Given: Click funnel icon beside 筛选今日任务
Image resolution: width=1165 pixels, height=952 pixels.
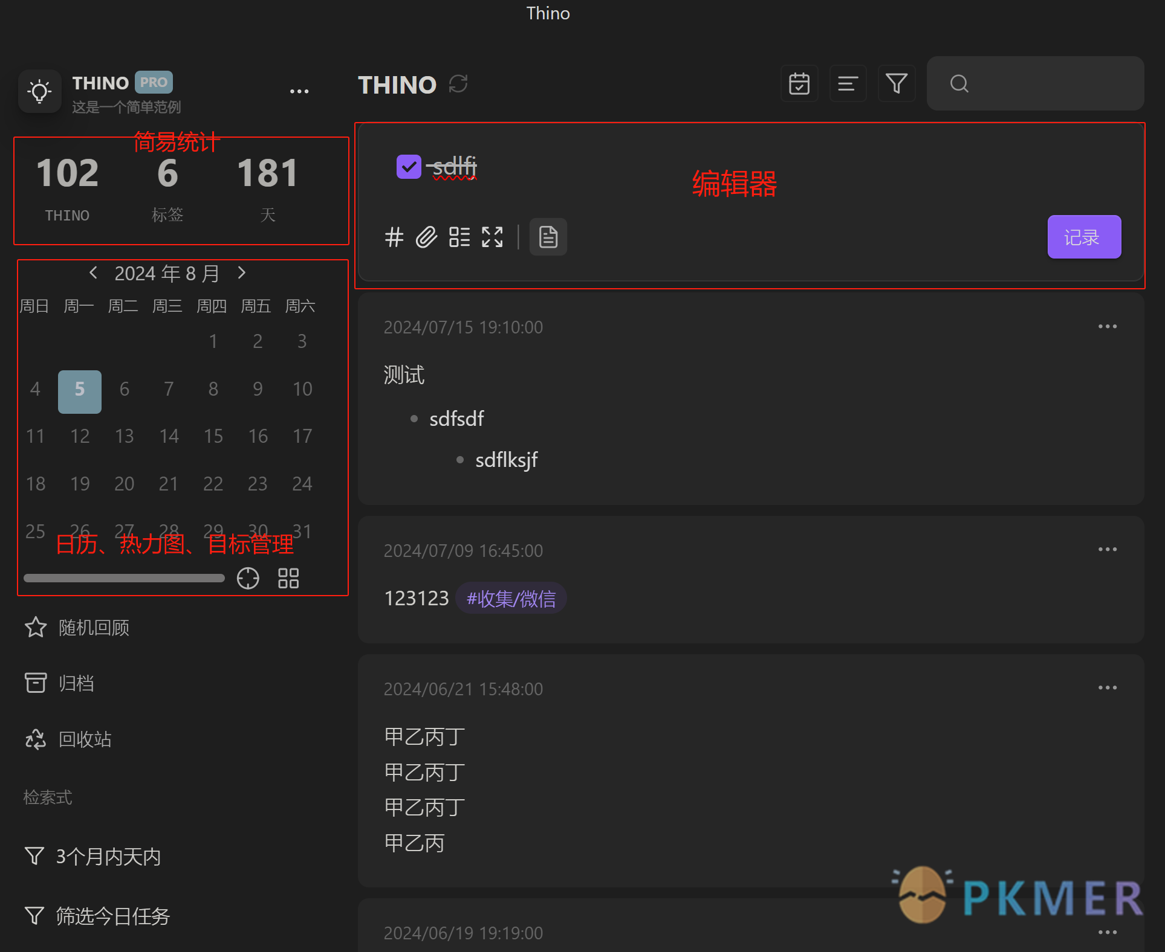Looking at the screenshot, I should [x=34, y=916].
